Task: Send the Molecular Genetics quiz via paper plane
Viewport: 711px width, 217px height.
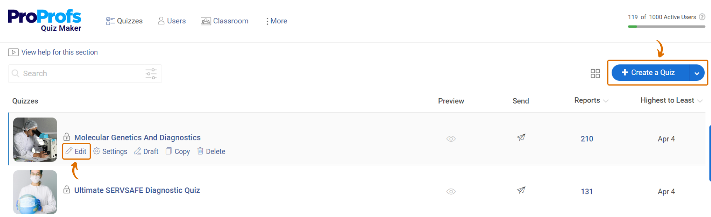Action: click(x=521, y=138)
